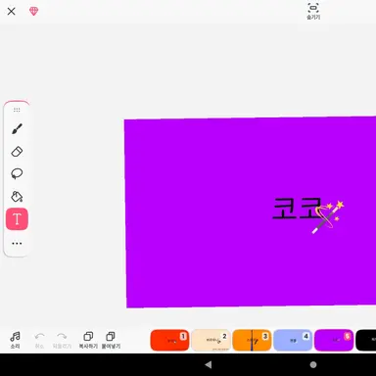Select red frame 1 thumbnail
The image size is (376, 376).
click(x=169, y=340)
